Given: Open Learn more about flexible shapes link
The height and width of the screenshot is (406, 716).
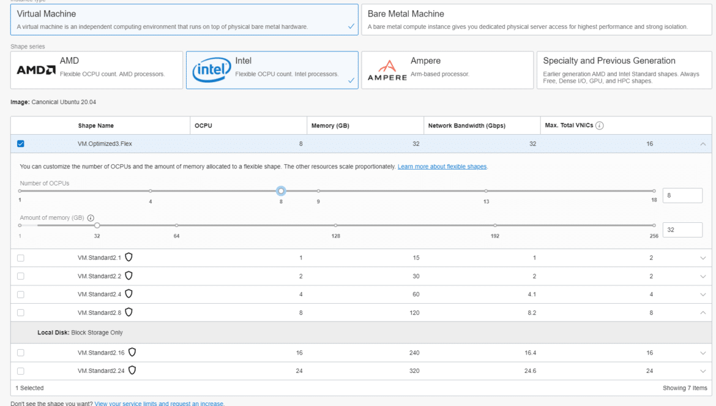Looking at the screenshot, I should [x=442, y=167].
